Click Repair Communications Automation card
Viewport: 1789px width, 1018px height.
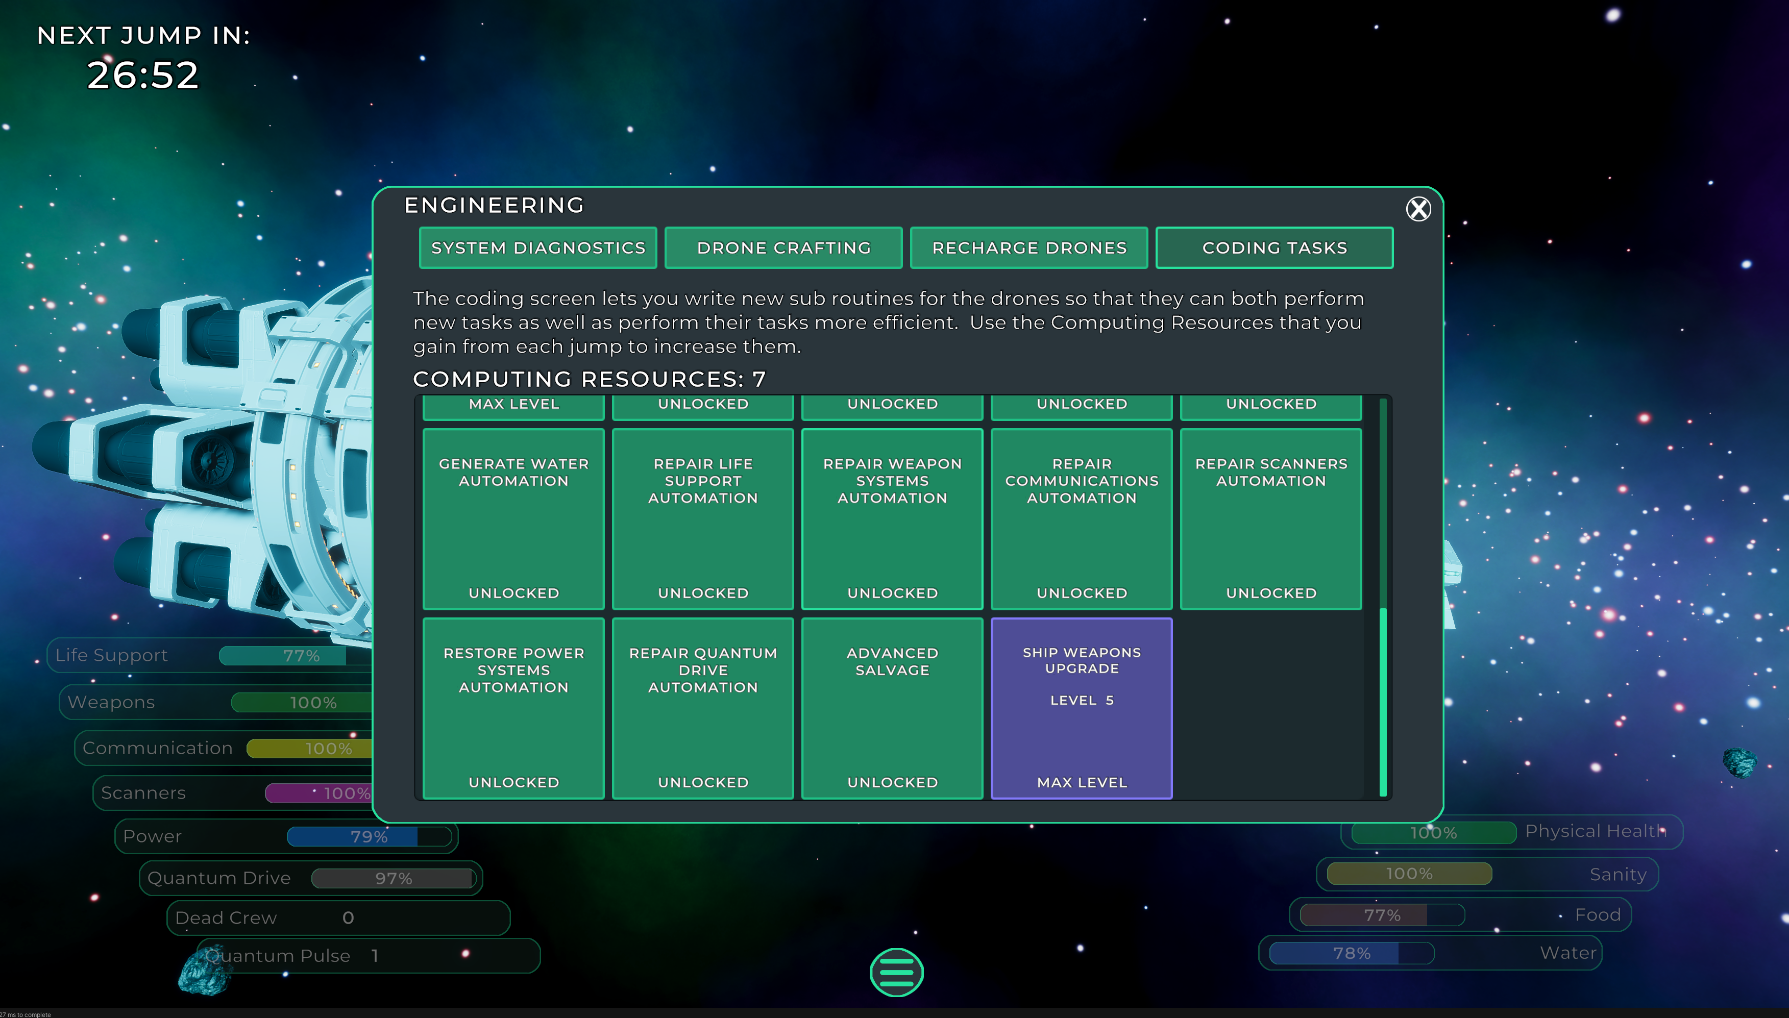(1081, 519)
